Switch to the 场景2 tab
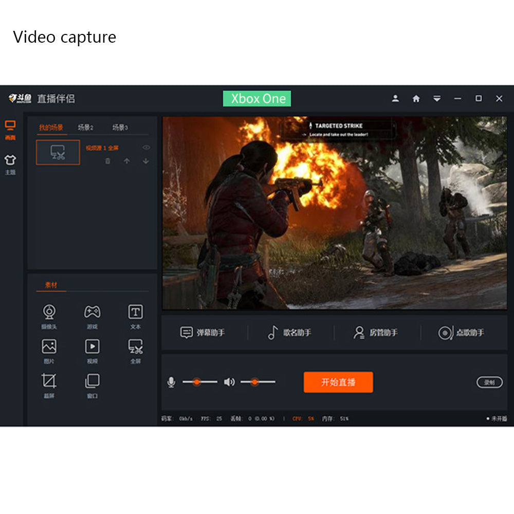Screen dimensions: 514x514 (x=85, y=127)
